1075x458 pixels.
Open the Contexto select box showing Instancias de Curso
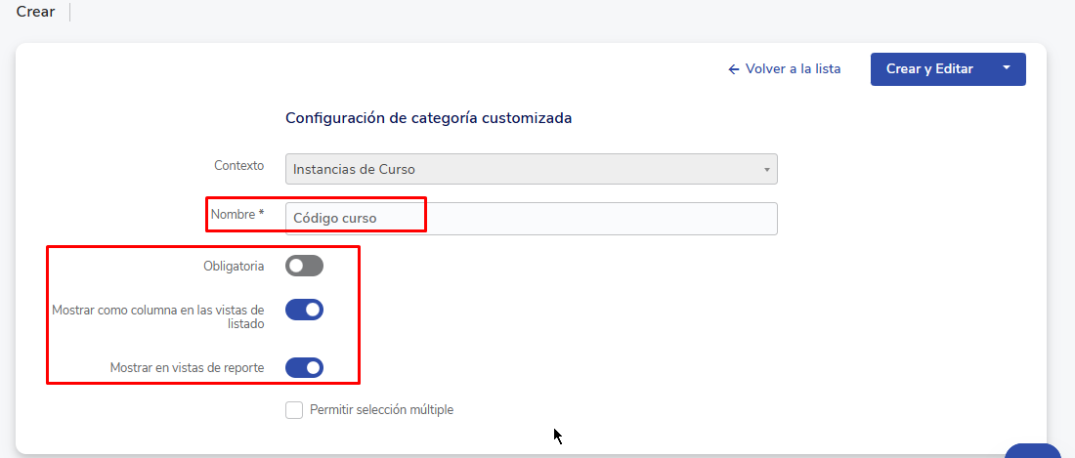[532, 169]
